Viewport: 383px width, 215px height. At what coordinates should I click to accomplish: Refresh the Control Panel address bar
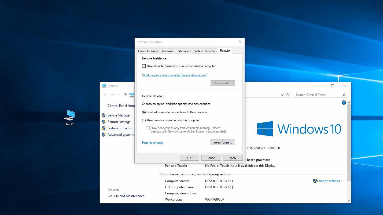pos(288,95)
